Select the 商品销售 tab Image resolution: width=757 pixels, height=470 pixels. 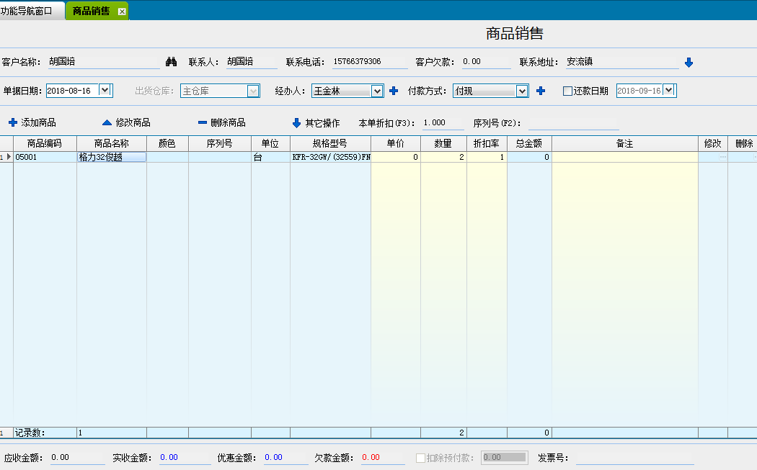(92, 12)
